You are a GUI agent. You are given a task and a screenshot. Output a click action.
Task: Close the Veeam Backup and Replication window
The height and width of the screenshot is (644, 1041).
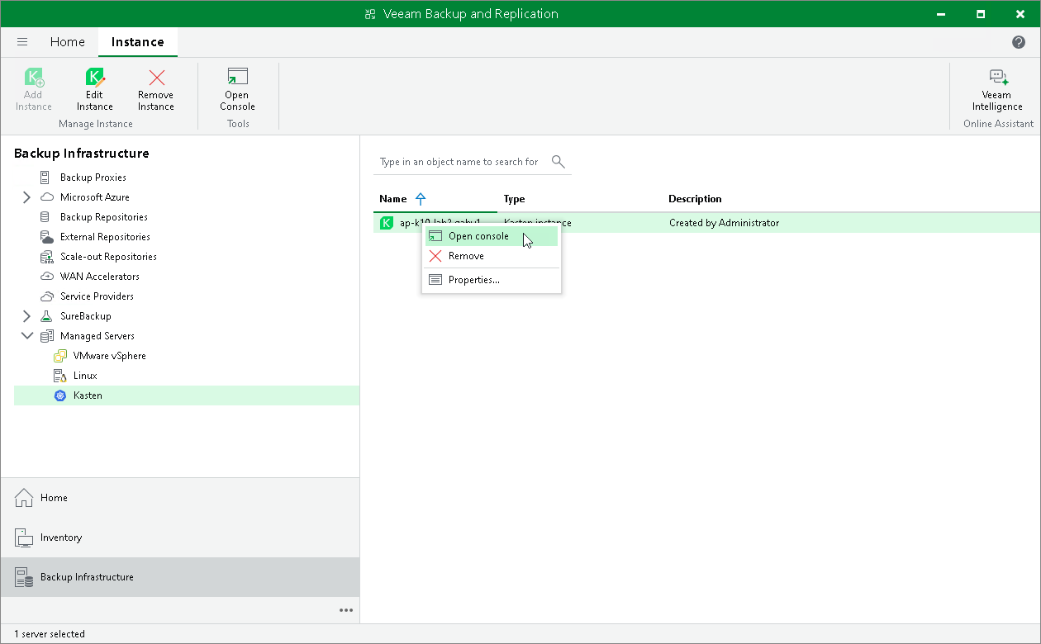1019,14
